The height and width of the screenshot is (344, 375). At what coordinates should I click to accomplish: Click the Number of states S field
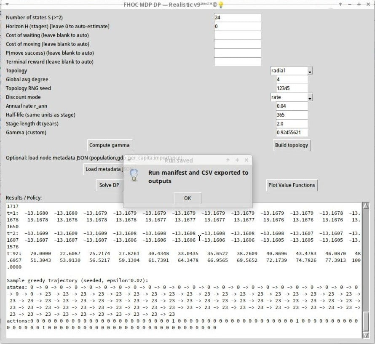coord(237,18)
